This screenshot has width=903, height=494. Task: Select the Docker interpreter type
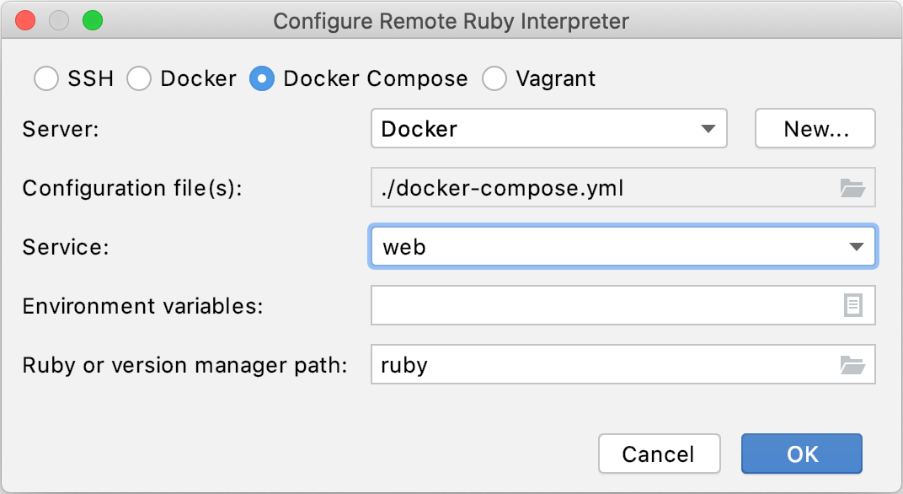pos(139,78)
